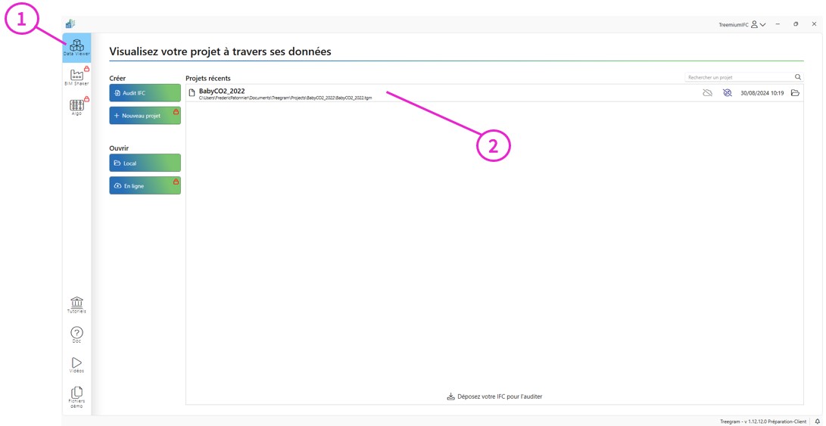
Task: Open Fichiers démo in sidebar
Action: tap(76, 396)
